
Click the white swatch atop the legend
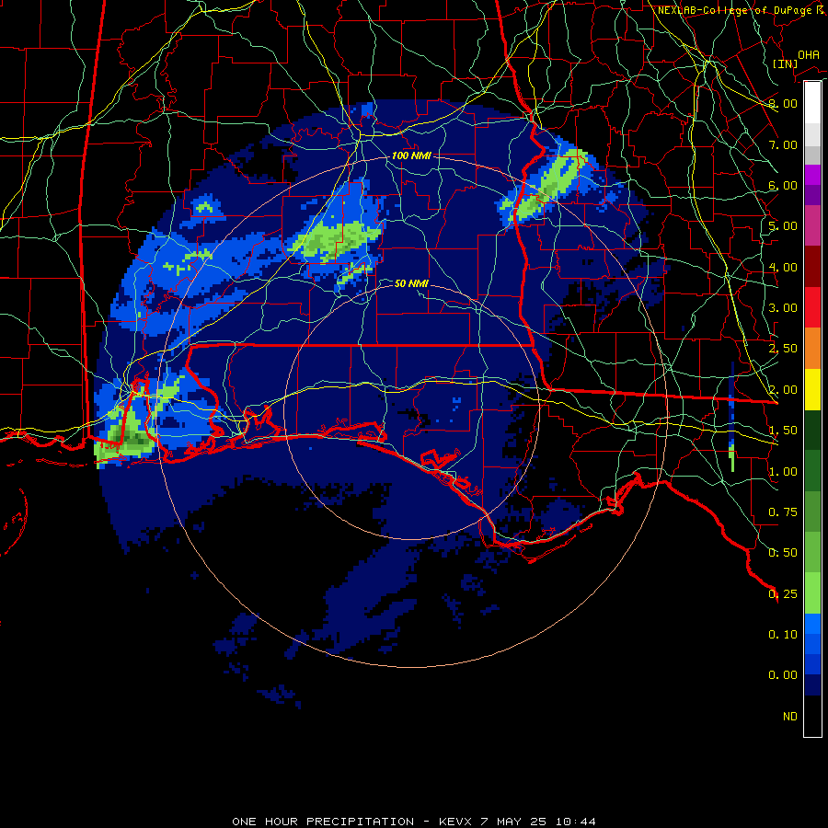[x=812, y=102]
